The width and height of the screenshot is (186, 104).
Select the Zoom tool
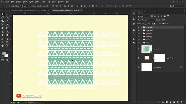7,46
